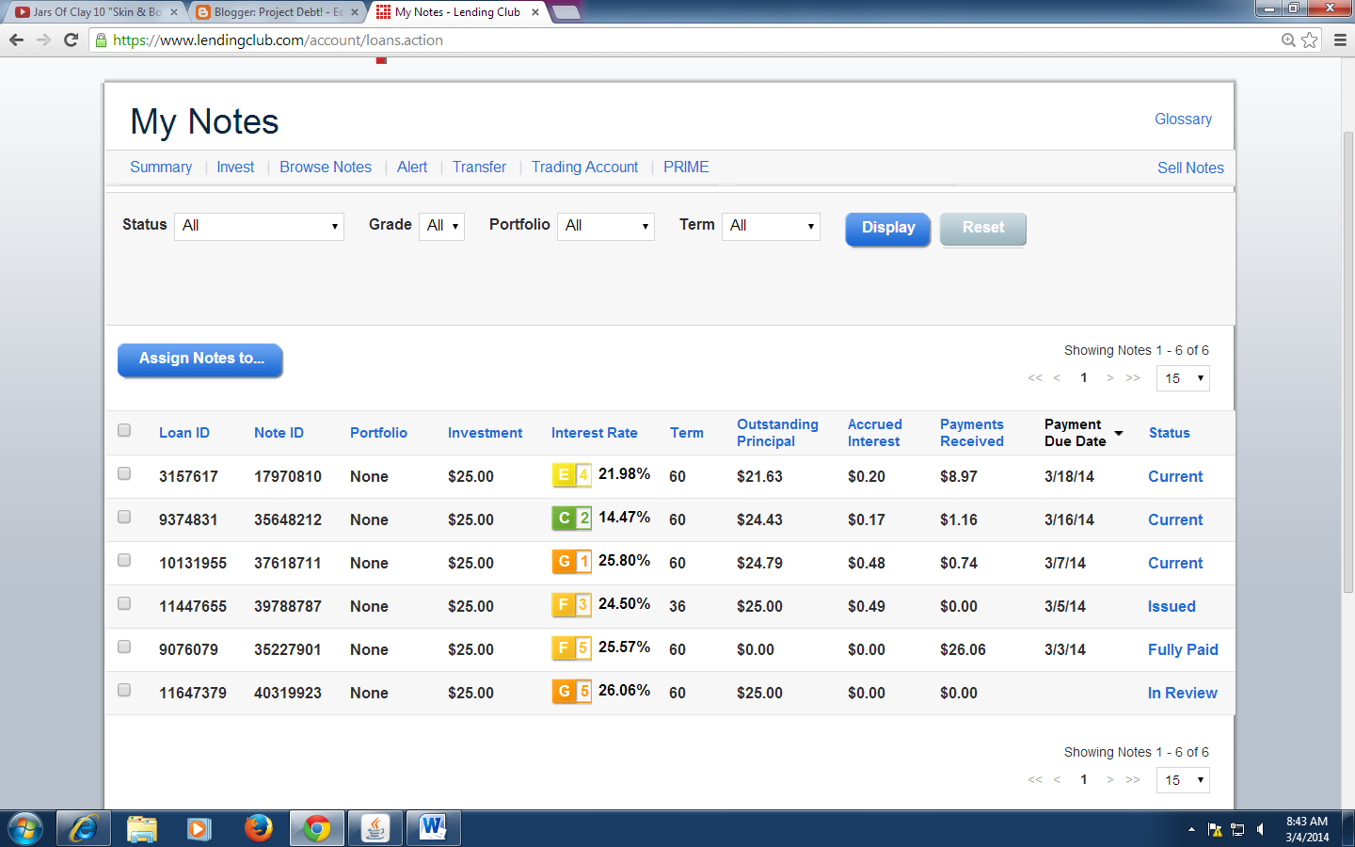Expand the Term filter dropdown
1355x847 pixels.
tap(771, 226)
